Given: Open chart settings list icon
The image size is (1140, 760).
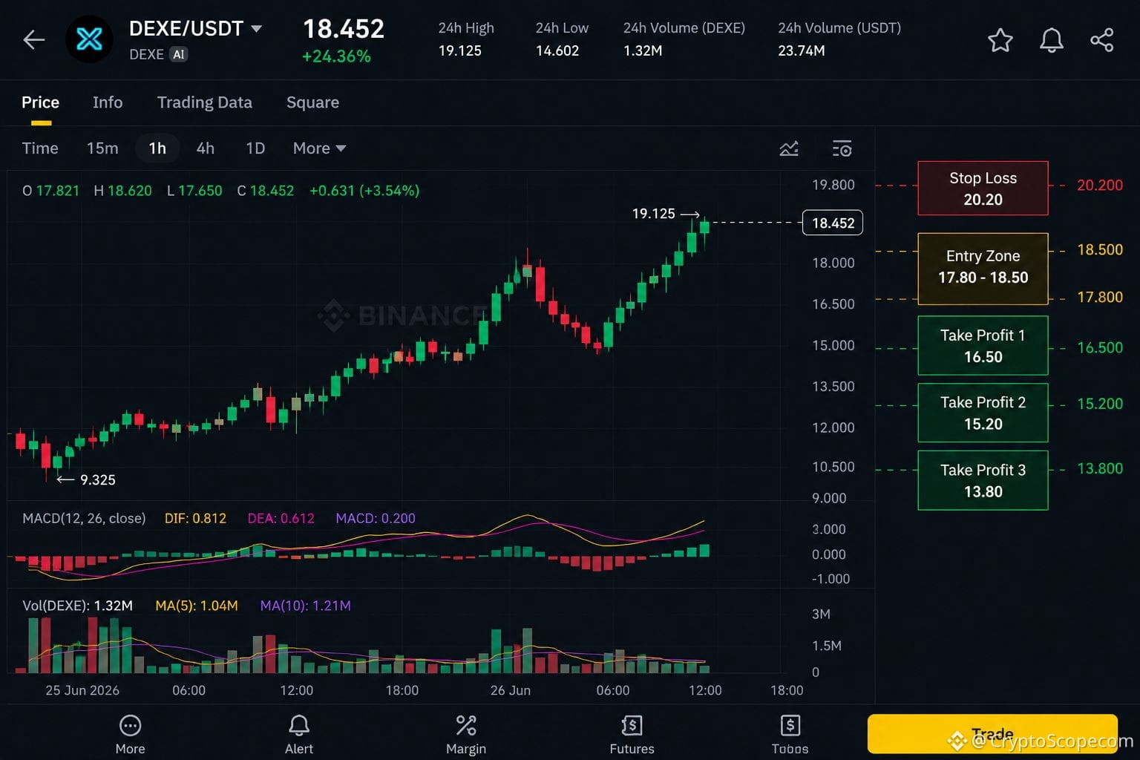Looking at the screenshot, I should coord(842,148).
